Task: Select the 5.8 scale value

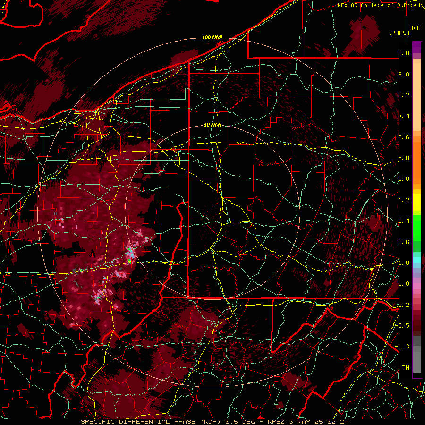Action: coord(404,158)
